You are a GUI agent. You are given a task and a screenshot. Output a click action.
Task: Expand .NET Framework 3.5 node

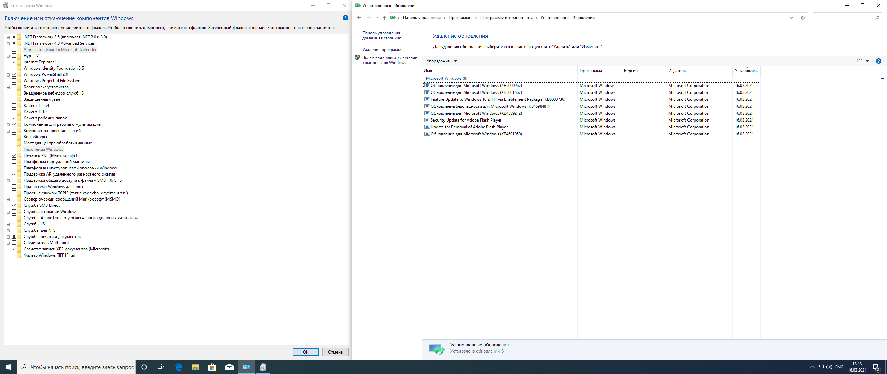coord(8,37)
